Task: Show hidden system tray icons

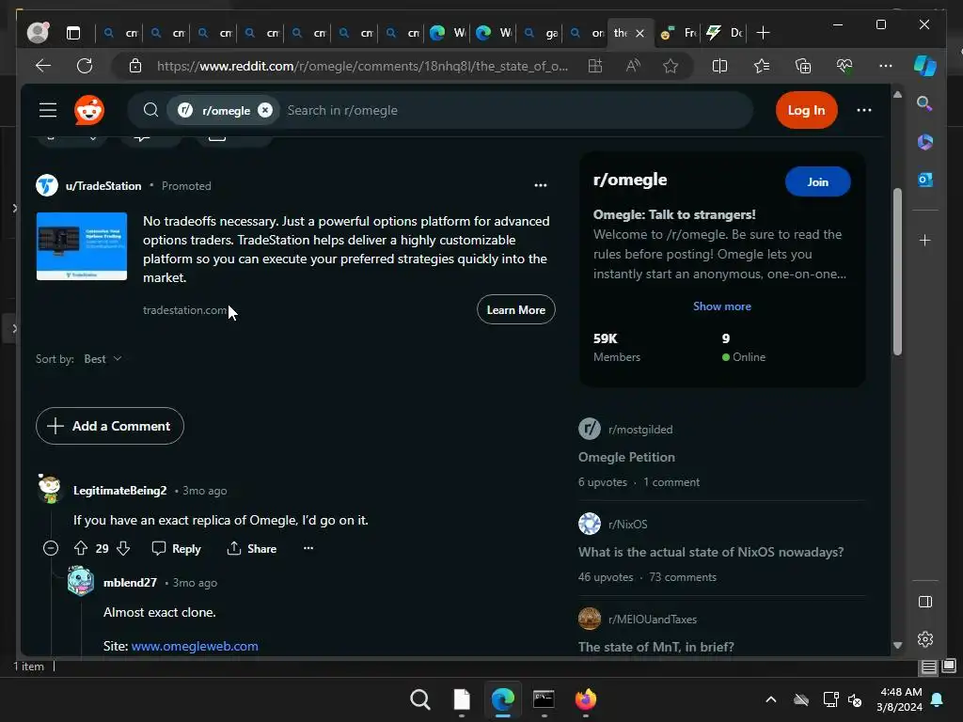Action: (x=771, y=699)
